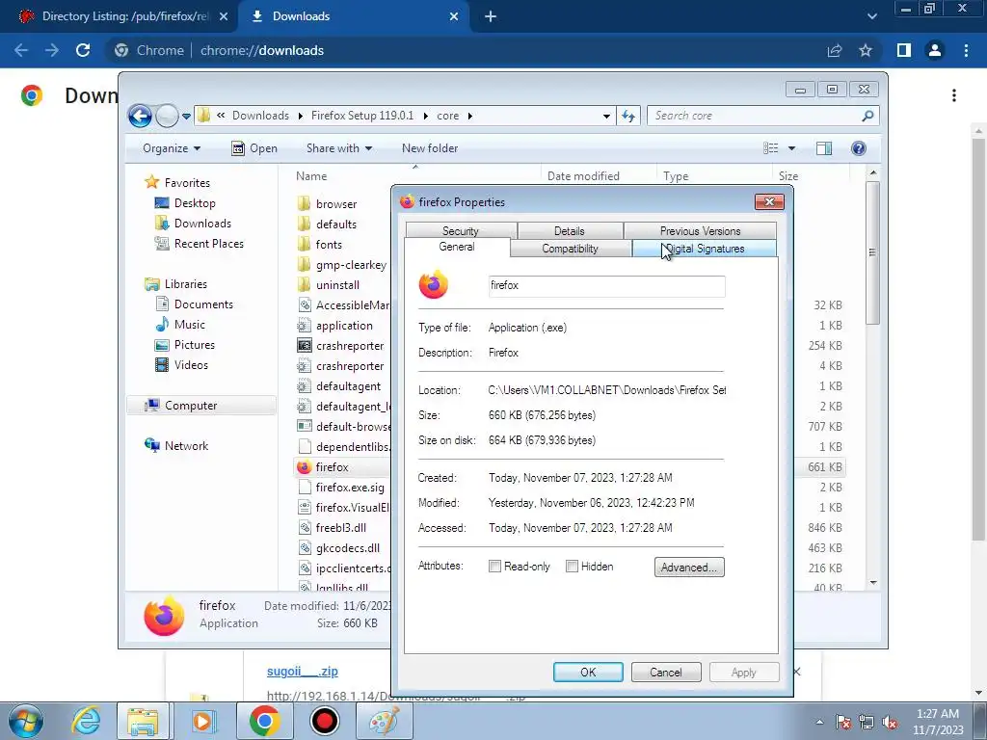Open the Windows Start menu
The width and height of the screenshot is (987, 740).
pyautogui.click(x=26, y=721)
